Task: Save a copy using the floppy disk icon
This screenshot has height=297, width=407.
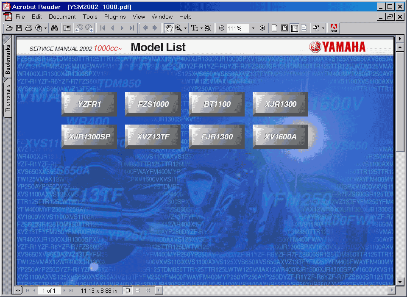Action: coord(19,28)
